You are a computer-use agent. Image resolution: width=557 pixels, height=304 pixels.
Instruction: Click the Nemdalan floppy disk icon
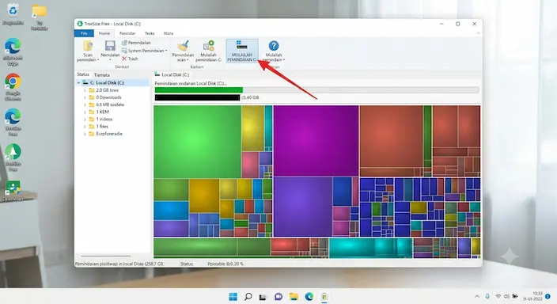tap(110, 46)
